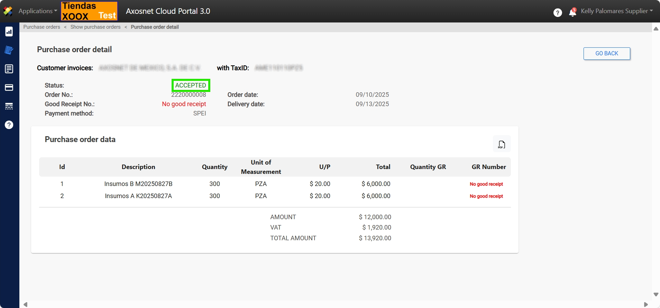Open the document list sidebar icon

click(9, 69)
